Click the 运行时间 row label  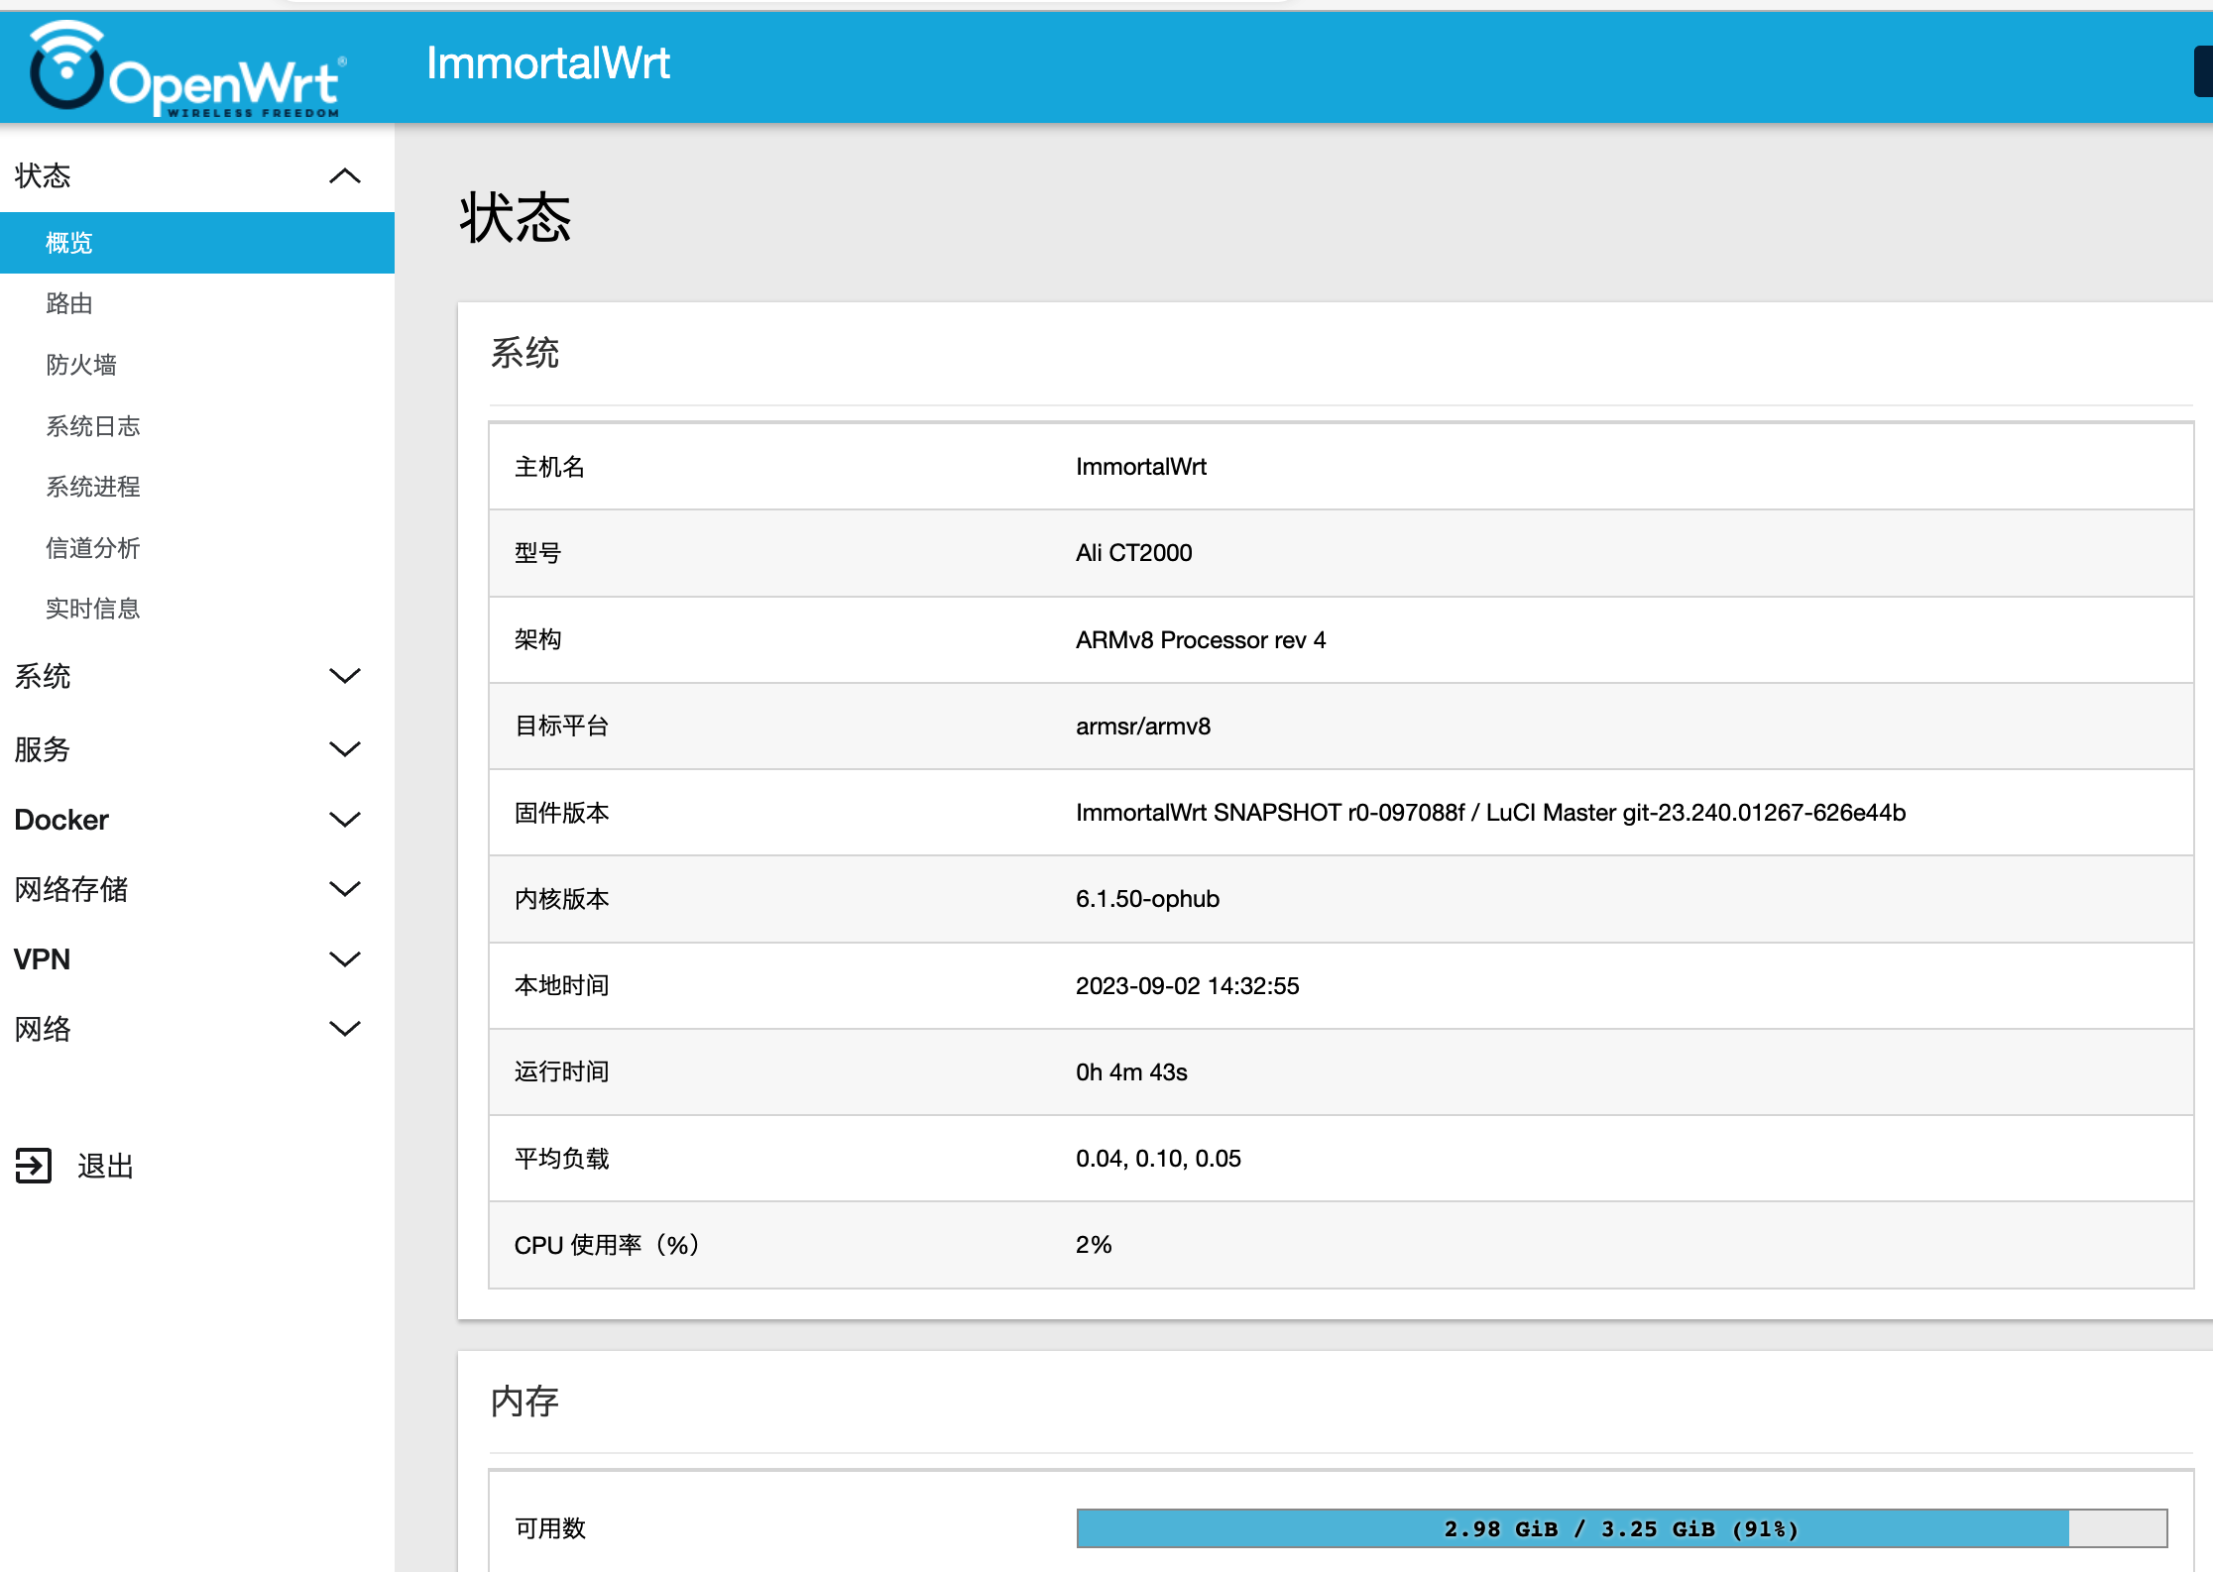coord(561,1072)
